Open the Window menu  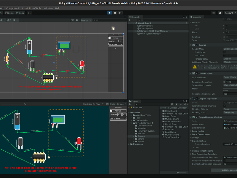(48, 8)
